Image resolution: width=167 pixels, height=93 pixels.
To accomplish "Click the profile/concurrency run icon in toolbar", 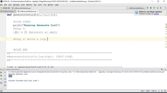I will [157, 8].
